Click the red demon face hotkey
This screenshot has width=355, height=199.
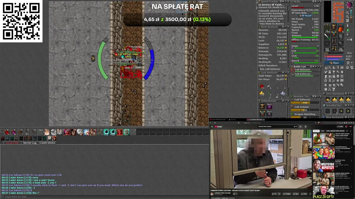[x=120, y=132]
